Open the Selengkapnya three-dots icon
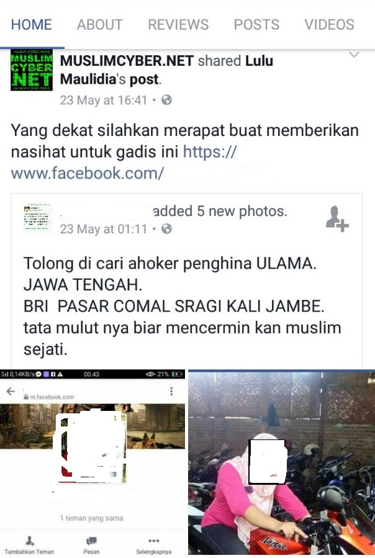Screen dimensions: 375x558 (x=154, y=541)
